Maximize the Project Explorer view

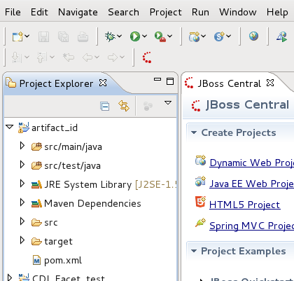click(x=170, y=81)
